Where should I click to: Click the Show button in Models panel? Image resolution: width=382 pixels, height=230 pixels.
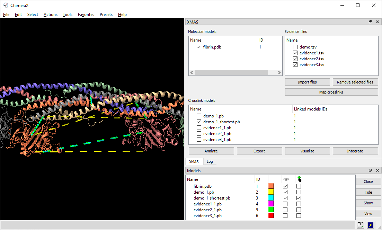click(368, 203)
